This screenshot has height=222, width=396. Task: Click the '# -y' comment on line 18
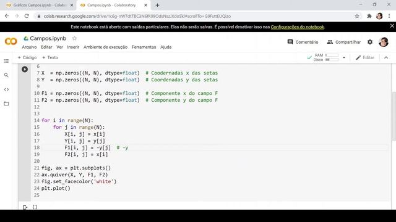(123, 147)
